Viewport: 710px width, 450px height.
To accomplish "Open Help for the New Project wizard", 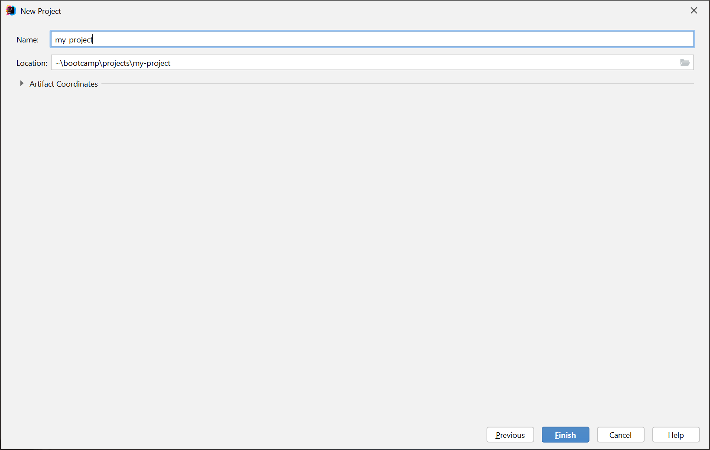I will 676,435.
